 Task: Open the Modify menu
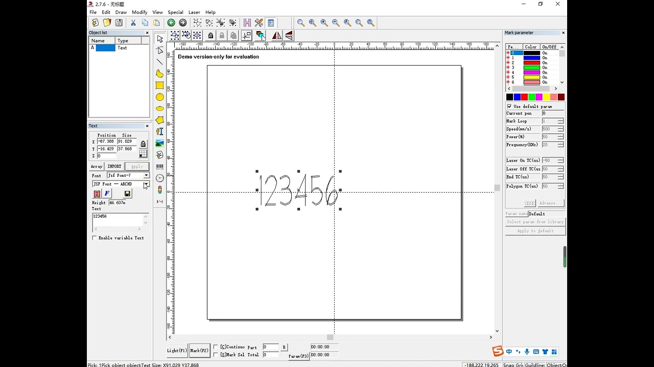[139, 12]
